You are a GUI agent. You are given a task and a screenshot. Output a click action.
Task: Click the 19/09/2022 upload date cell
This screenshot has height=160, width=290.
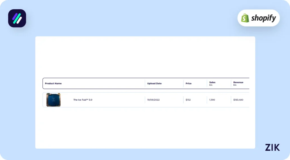click(x=153, y=100)
